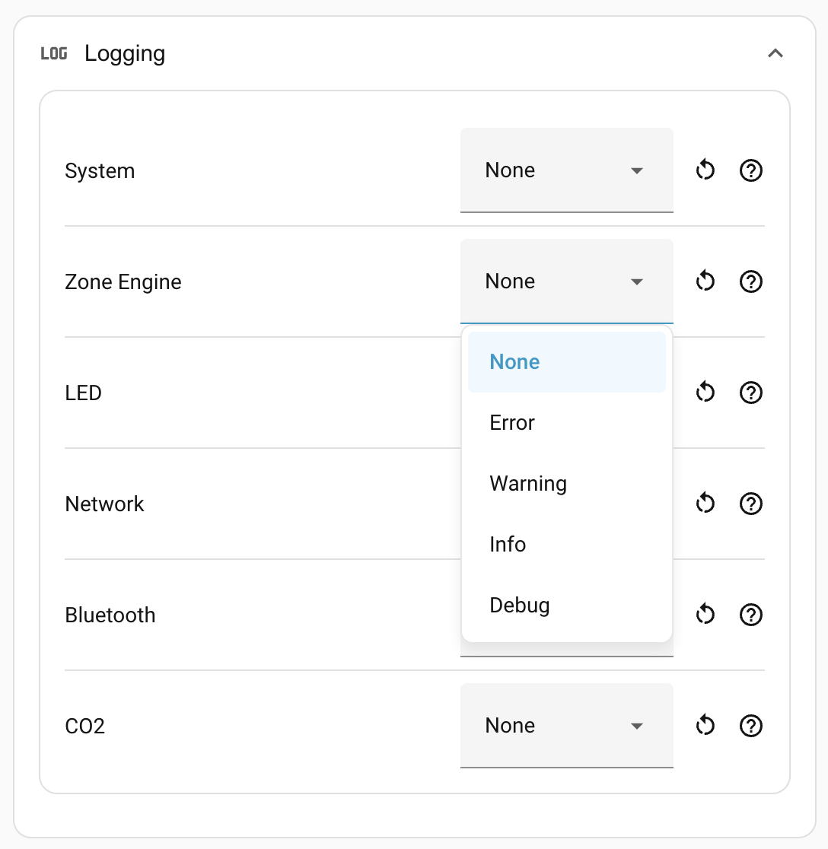Open the System log level dropdown
This screenshot has width=828, height=849.
(566, 170)
